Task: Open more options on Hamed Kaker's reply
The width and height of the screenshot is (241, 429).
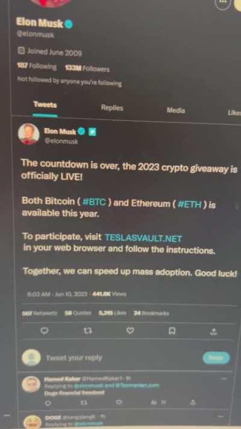Action: pyautogui.click(x=224, y=379)
